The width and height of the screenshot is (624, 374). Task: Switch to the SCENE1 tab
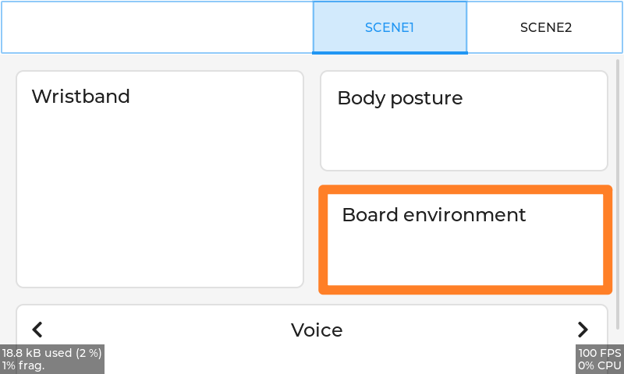389,27
